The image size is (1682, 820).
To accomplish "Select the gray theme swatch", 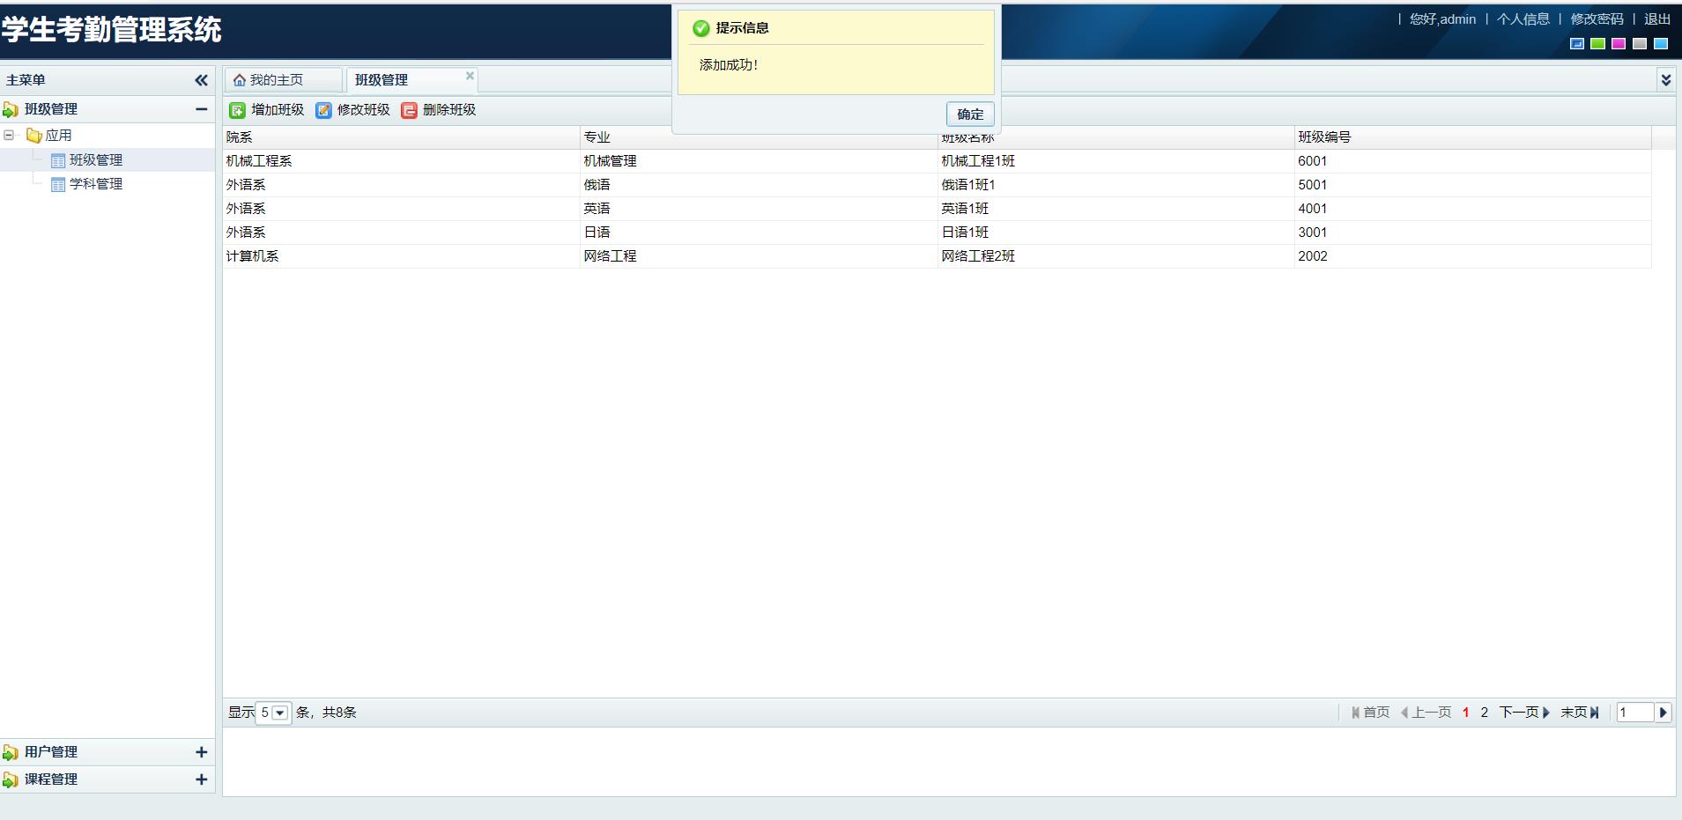I will (x=1640, y=43).
